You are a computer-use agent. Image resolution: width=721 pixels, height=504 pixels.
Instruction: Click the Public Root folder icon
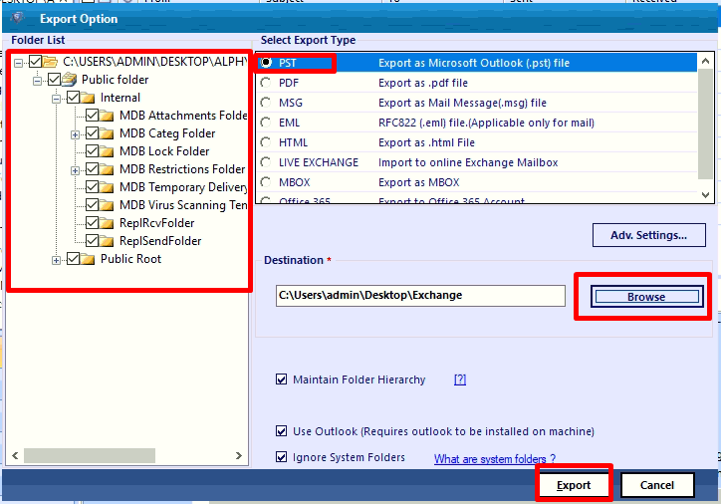coord(88,259)
